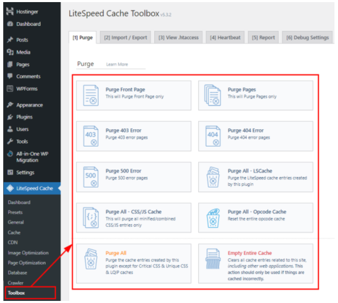This screenshot has height=303, width=338.
Task: Click the Purge Pages stacked-documents icon
Action: (x=213, y=96)
